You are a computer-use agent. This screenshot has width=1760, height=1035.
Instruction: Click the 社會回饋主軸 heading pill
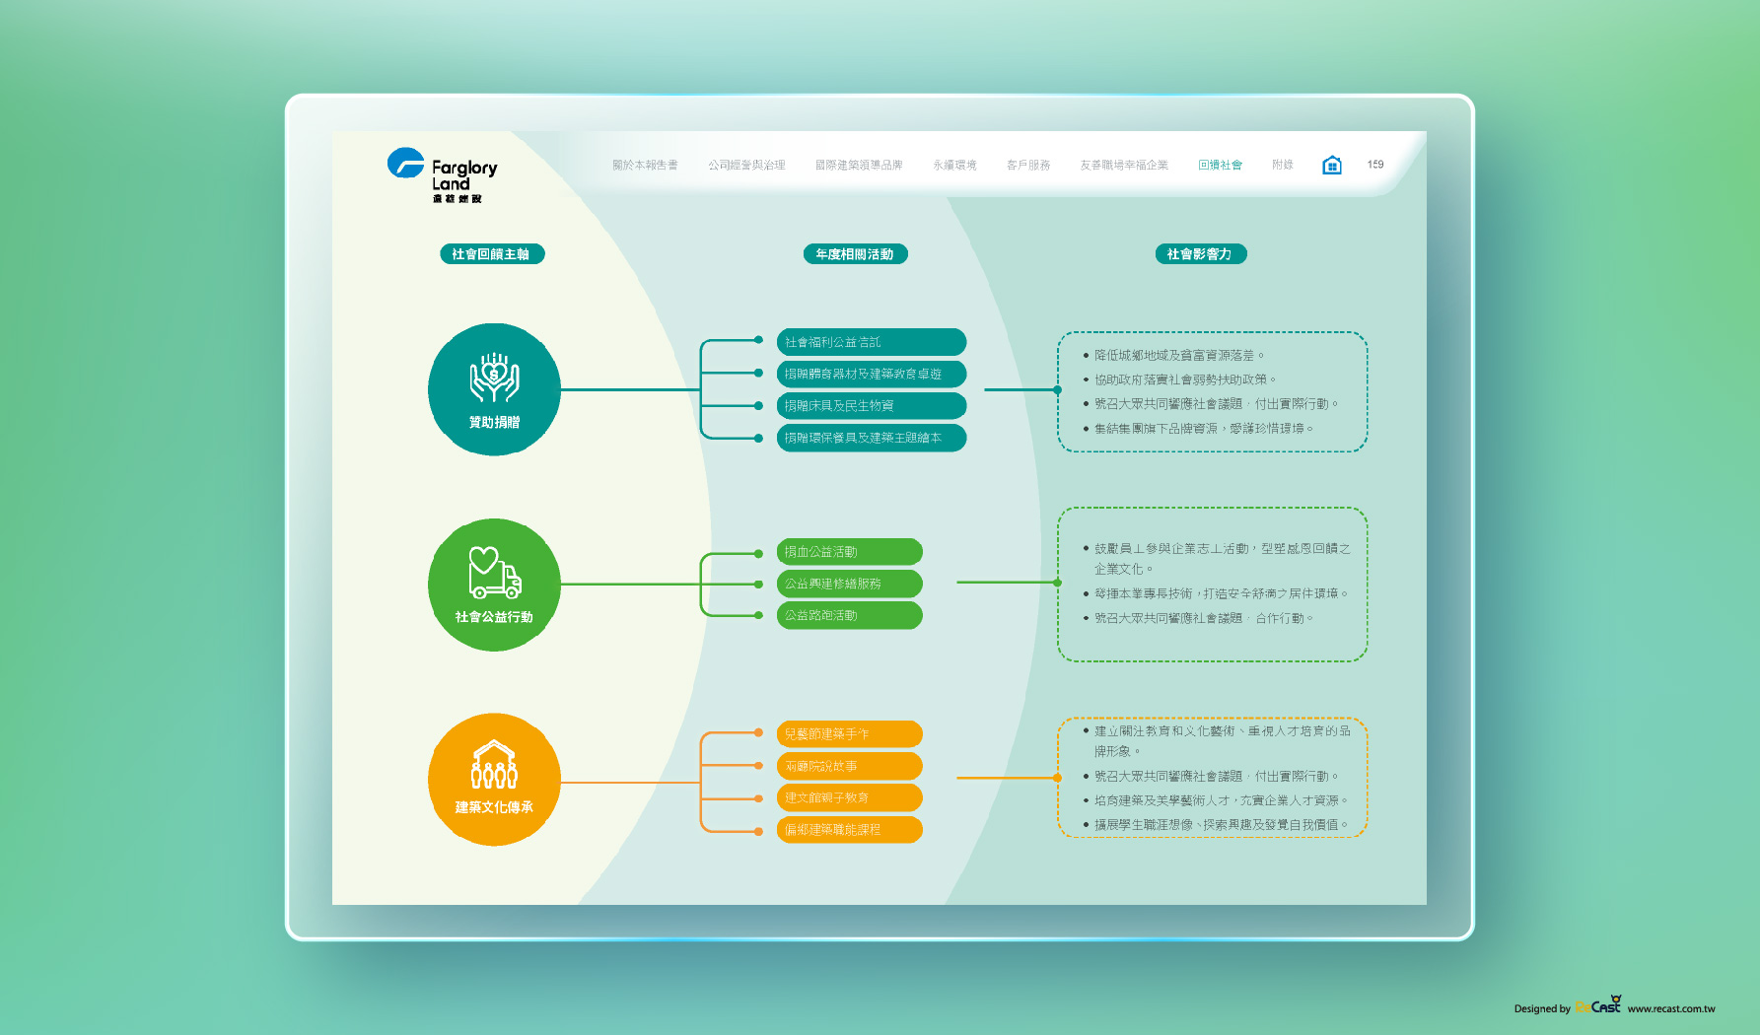click(x=492, y=254)
